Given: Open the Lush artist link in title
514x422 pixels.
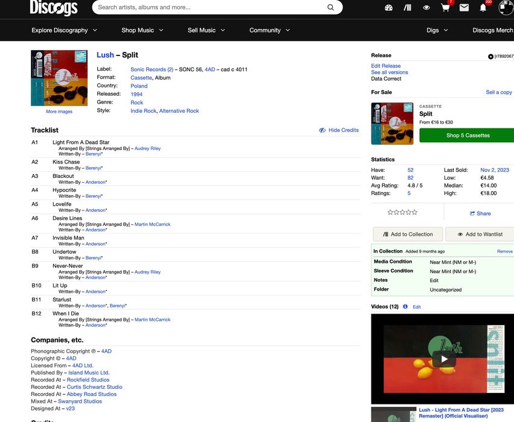Looking at the screenshot, I should click(x=105, y=55).
